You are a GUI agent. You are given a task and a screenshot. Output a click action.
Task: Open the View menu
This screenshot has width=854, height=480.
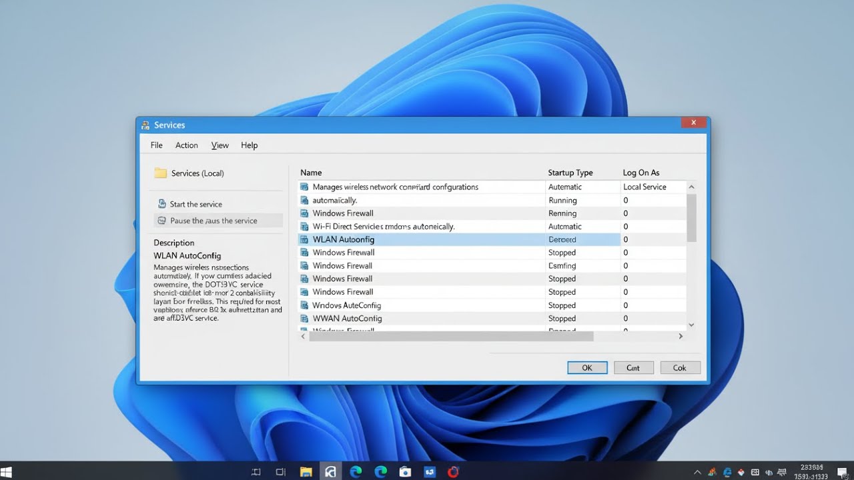coord(220,145)
